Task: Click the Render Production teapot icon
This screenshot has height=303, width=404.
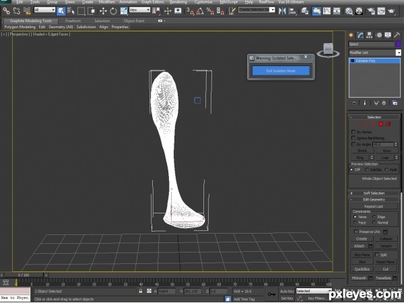Action: (391, 11)
